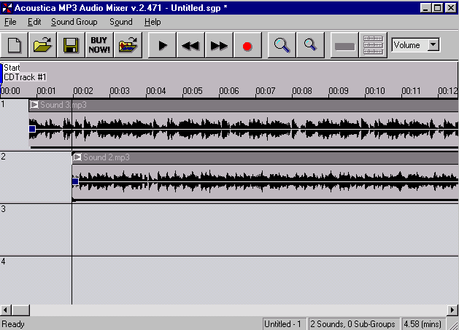Zoom out with the small magnifier icon

pyautogui.click(x=310, y=45)
